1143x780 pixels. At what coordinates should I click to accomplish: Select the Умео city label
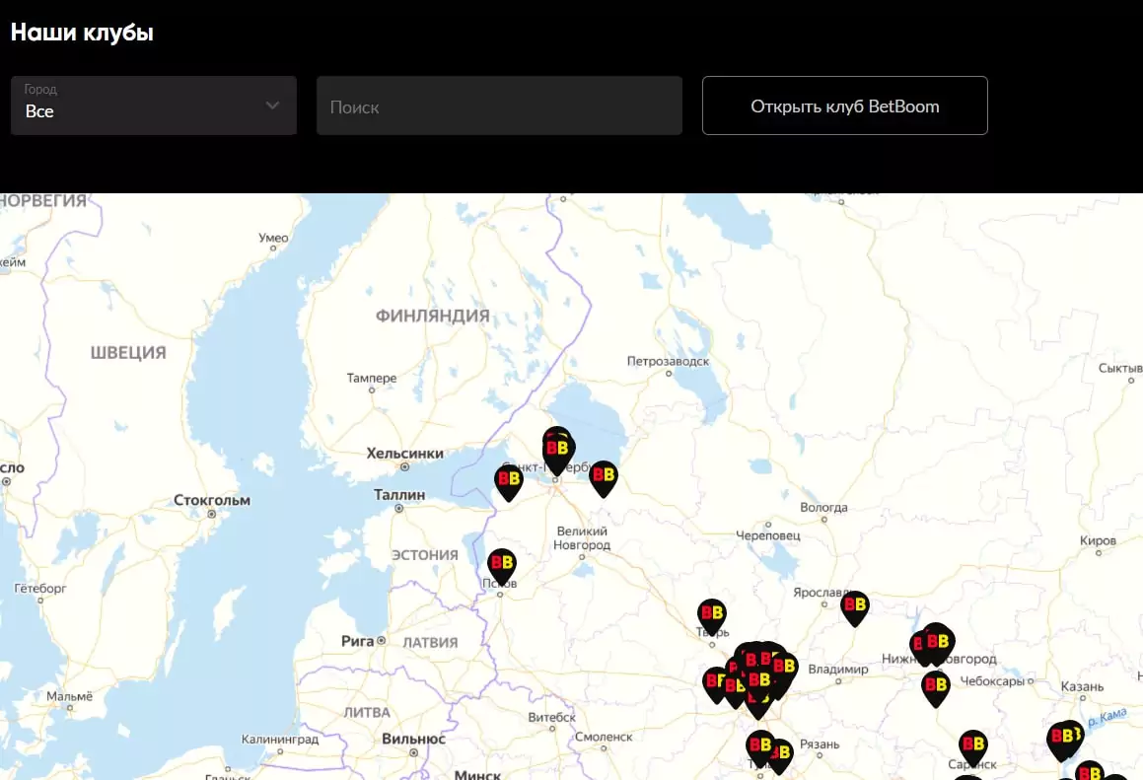(273, 238)
